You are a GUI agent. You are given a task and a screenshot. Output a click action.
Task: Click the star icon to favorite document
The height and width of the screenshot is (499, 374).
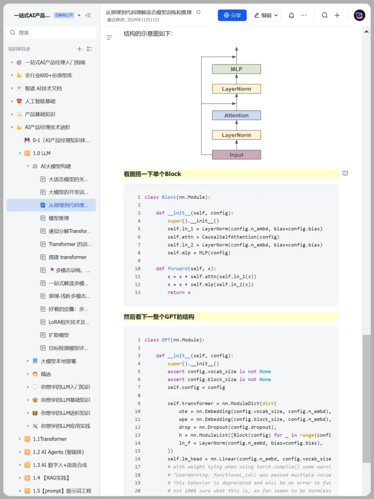click(198, 12)
